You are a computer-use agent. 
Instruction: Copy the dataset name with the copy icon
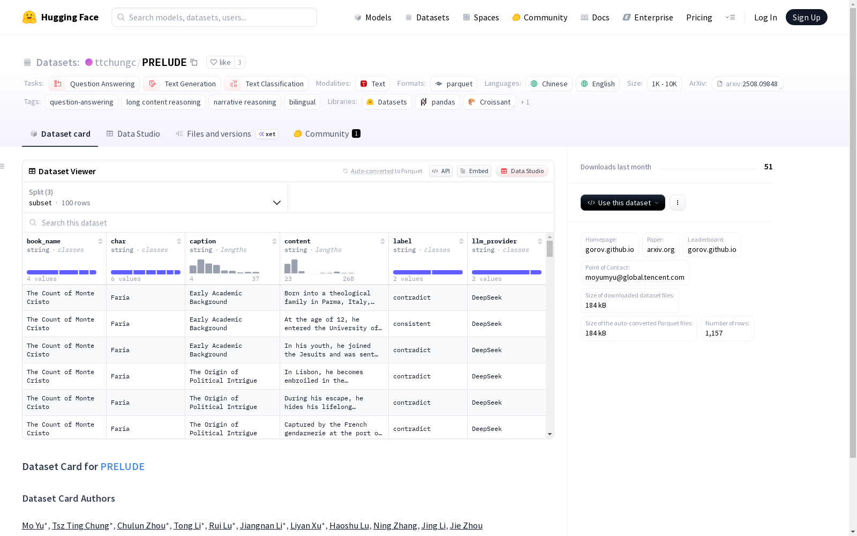click(194, 63)
